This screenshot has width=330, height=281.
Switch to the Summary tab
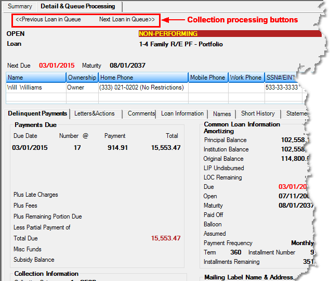click(20, 6)
